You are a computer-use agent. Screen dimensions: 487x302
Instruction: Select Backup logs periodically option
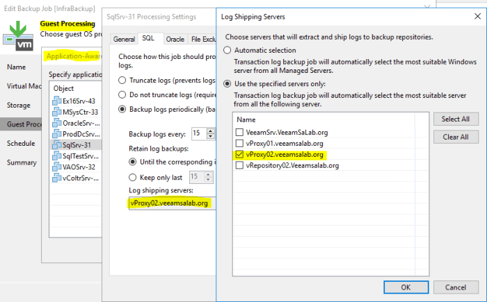(x=122, y=109)
